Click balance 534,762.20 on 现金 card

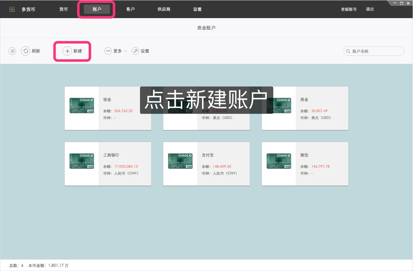(x=123, y=111)
